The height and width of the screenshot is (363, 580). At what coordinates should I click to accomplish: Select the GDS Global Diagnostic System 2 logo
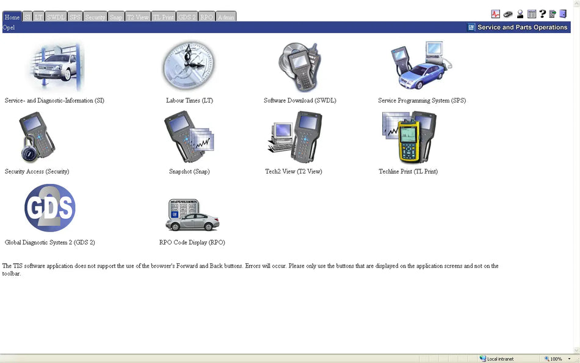49,208
